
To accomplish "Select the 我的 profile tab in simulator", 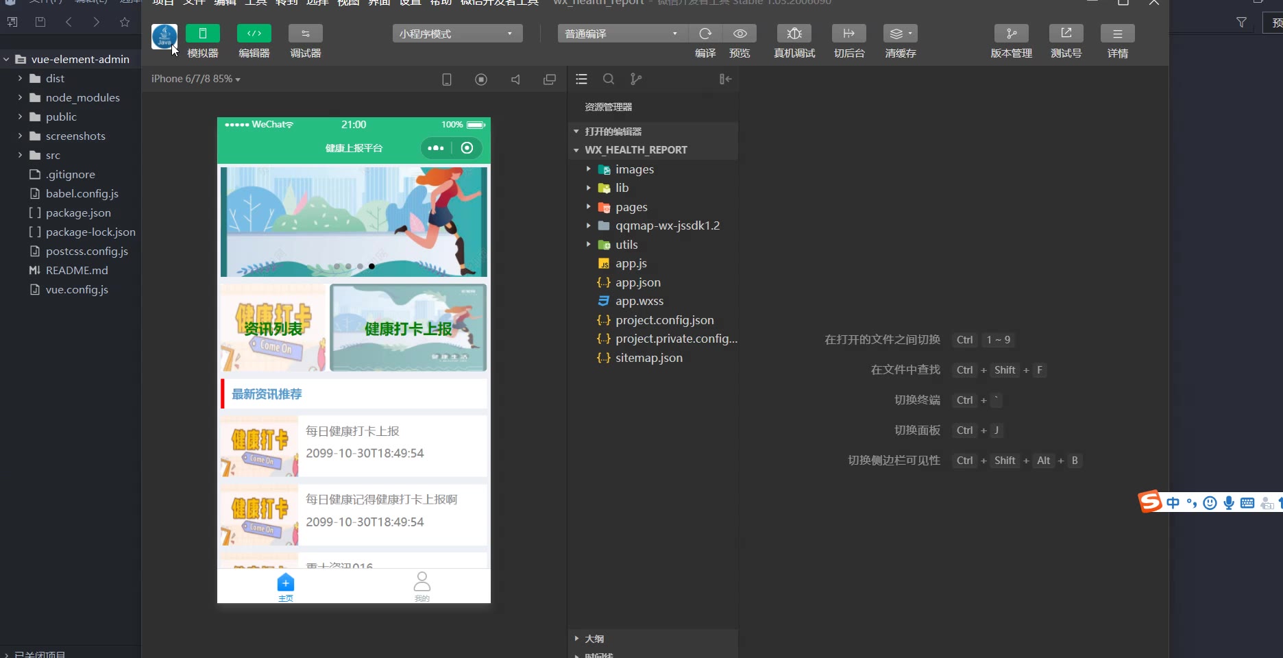I will point(422,587).
